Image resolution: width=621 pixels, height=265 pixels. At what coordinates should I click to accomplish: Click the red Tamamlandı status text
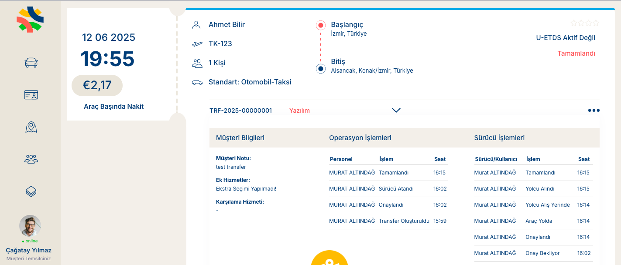tap(576, 54)
